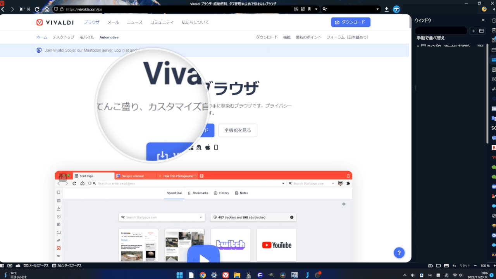Click the blue ダウンロード button at top
This screenshot has height=279, width=496.
[x=351, y=22]
